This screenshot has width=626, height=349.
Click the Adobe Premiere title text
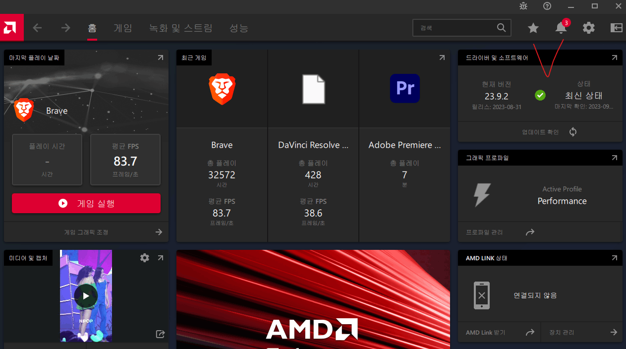coord(405,145)
